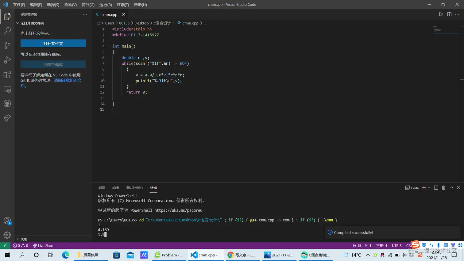The image size is (464, 261).
Task: Click the remote window indicator in the status bar
Action: 5,246
